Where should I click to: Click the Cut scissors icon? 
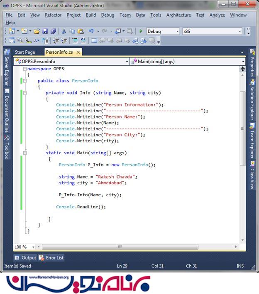[x=64, y=32]
